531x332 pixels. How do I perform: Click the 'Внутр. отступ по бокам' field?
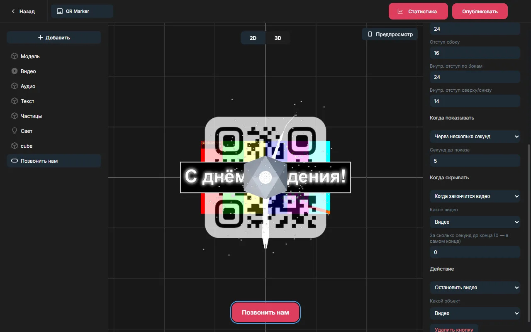click(x=475, y=77)
